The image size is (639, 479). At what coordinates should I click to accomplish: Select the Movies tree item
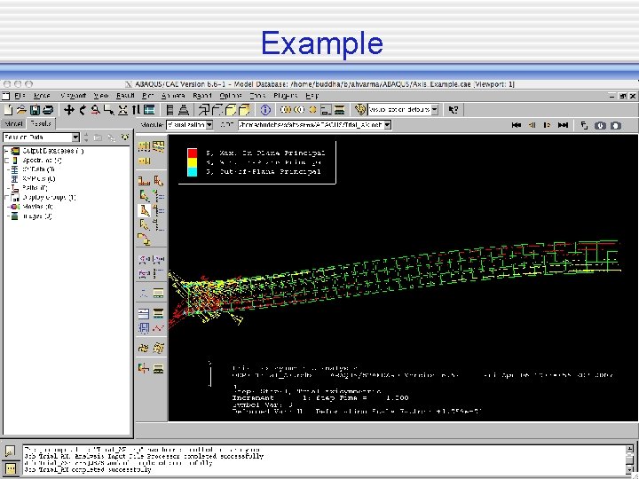(x=37, y=207)
